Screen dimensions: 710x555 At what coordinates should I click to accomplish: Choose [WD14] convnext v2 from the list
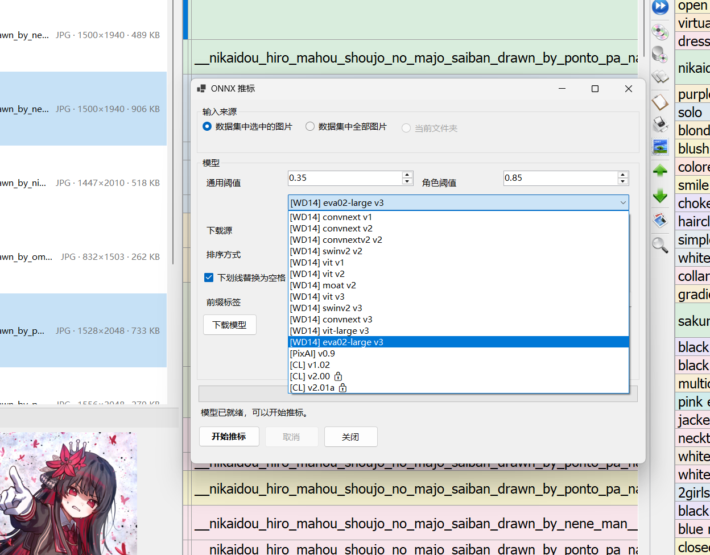point(459,229)
